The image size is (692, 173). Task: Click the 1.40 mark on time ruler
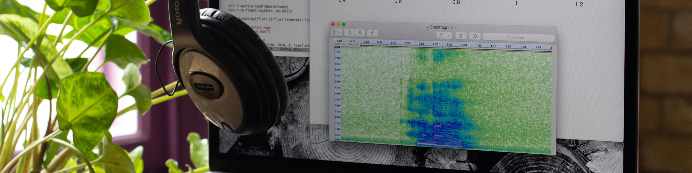(538, 47)
